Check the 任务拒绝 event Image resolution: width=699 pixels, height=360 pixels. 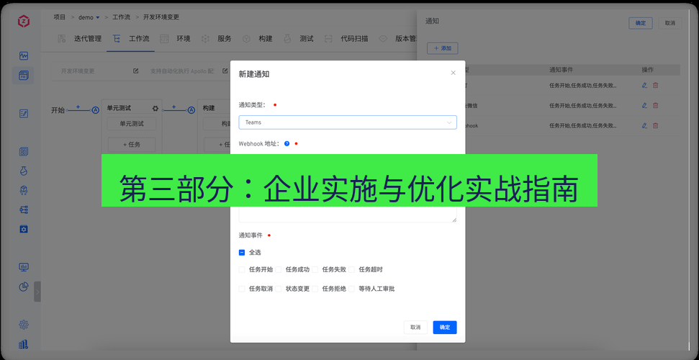315,289
